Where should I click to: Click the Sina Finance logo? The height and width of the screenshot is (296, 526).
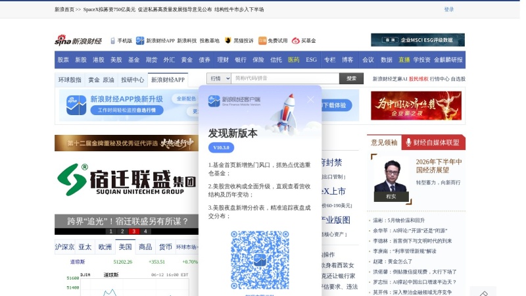click(78, 40)
